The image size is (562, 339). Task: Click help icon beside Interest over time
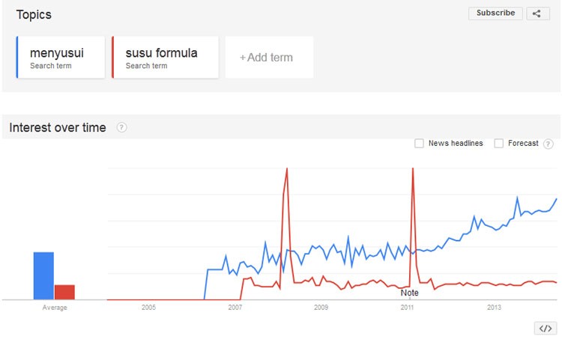[x=121, y=128]
